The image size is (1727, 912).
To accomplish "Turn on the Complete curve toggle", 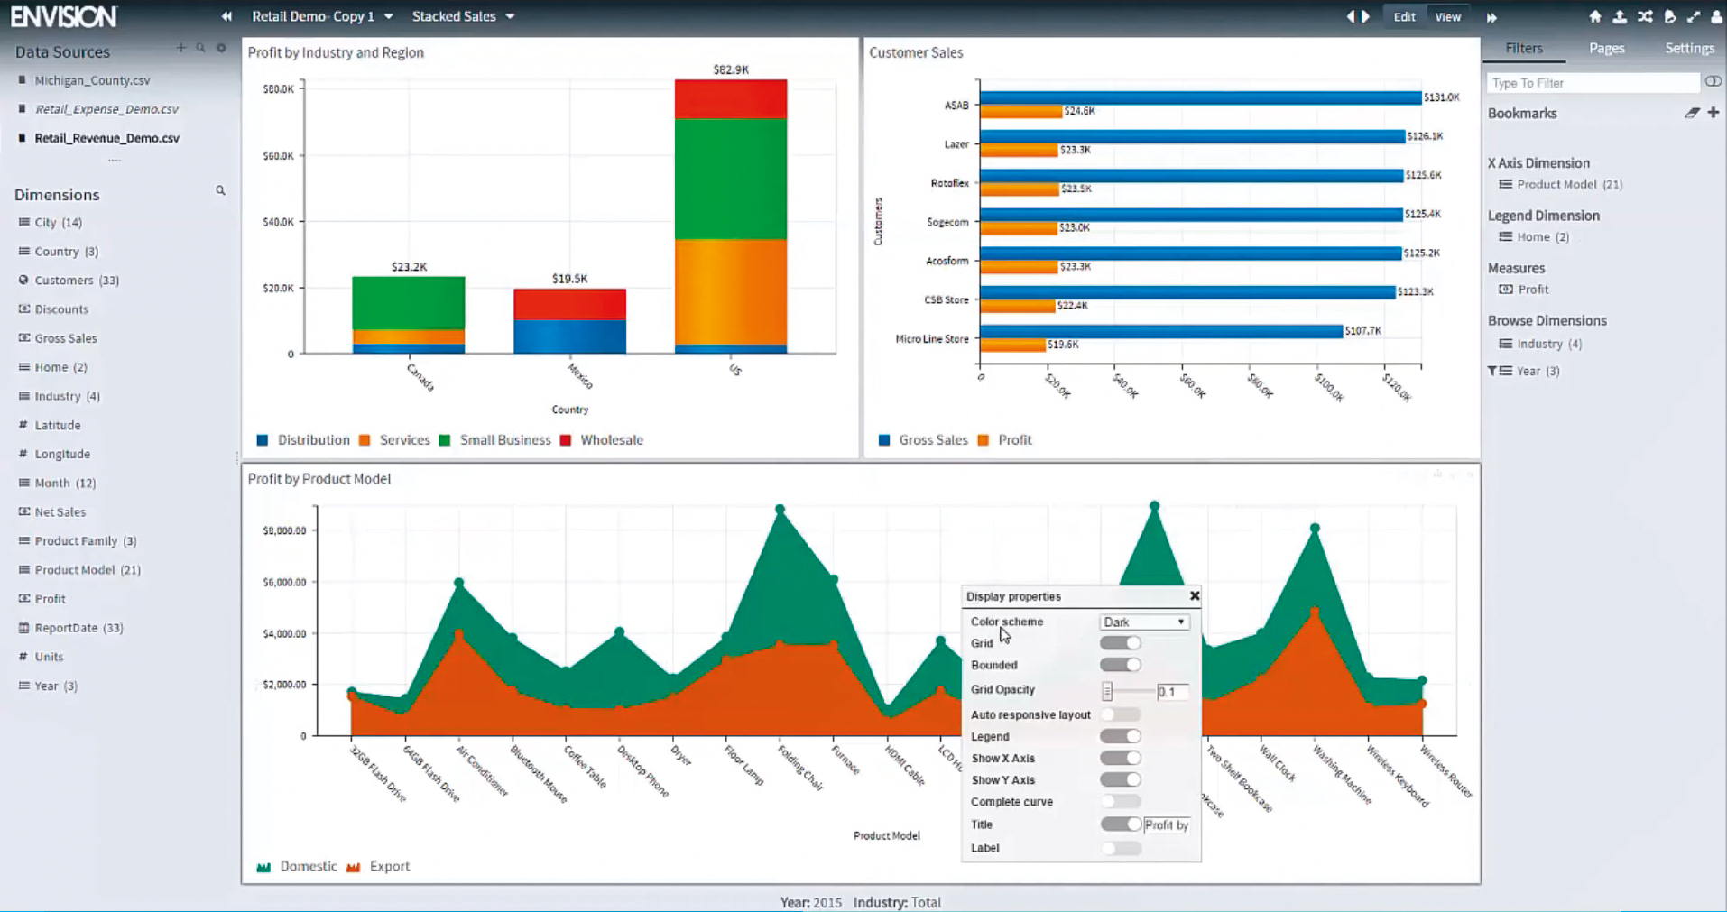I will click(x=1121, y=802).
